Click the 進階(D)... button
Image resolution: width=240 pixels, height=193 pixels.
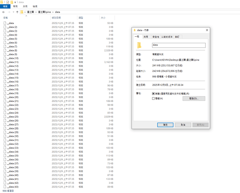tap(193, 98)
